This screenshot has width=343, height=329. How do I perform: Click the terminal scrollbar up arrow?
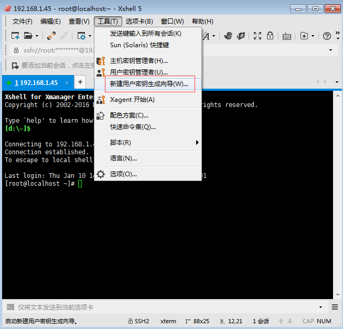[338, 95]
